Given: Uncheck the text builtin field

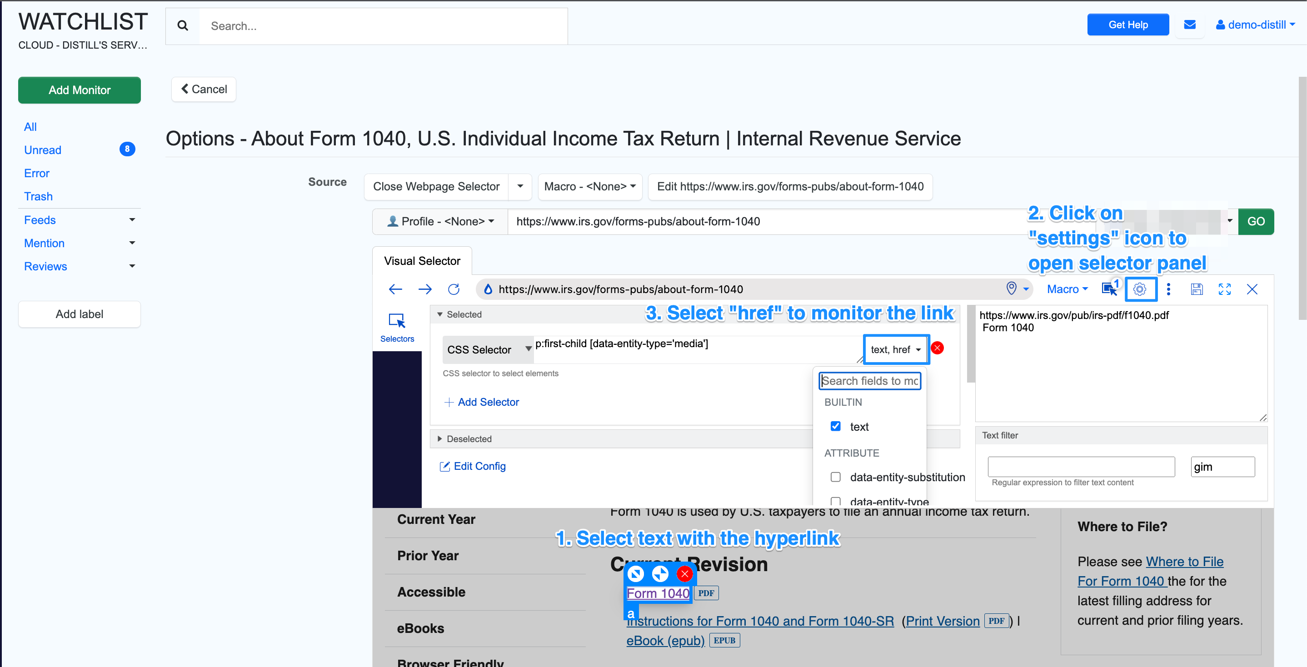Looking at the screenshot, I should [x=835, y=426].
